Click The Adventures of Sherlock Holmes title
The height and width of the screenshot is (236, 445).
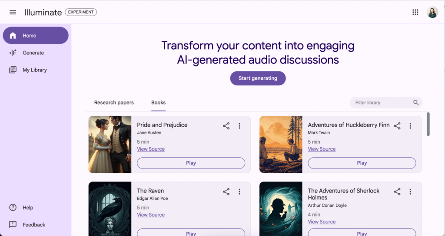344,194
